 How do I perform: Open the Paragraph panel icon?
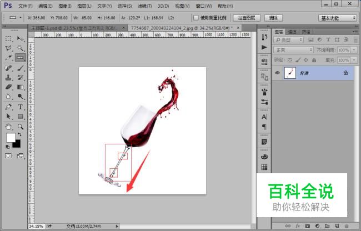[x=264, y=127]
